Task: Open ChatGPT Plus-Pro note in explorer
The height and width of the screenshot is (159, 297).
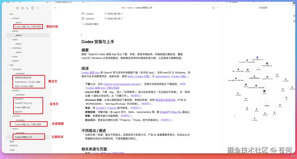Action: (24, 103)
